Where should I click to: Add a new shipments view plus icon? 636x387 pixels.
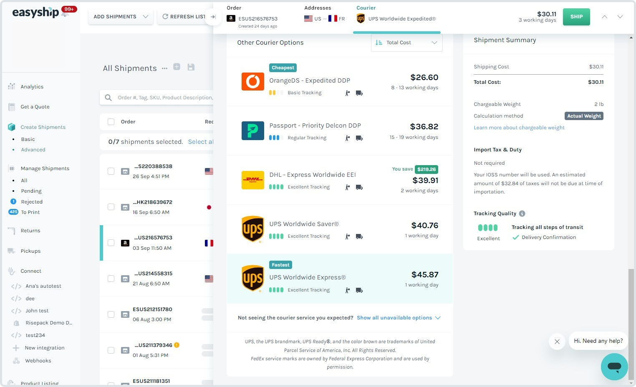[177, 67]
